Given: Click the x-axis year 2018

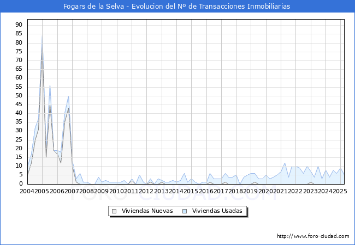Looking at the screenshot, I should pyautogui.click(x=236, y=191).
